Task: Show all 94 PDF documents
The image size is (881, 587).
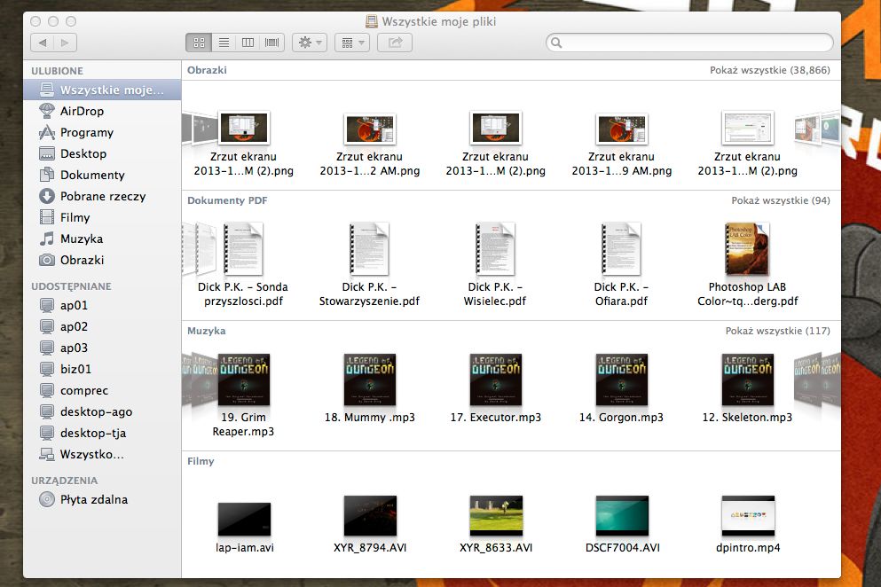Action: 781,200
